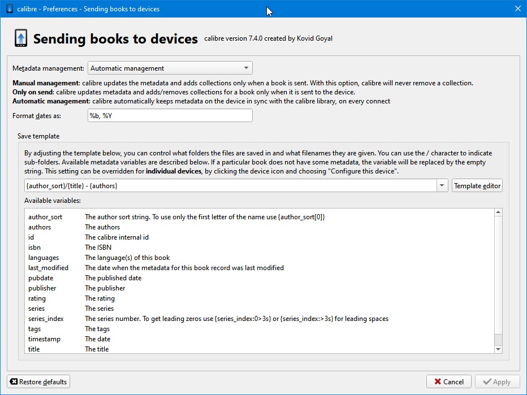This screenshot has height=395, width=527.
Task: Click the last_modified variable name
Action: click(x=48, y=268)
